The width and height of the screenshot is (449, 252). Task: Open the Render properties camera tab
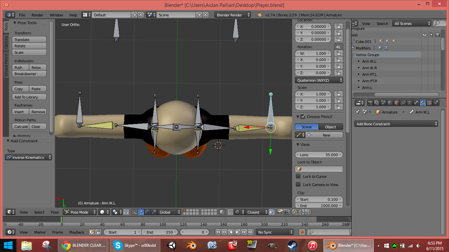point(370,103)
